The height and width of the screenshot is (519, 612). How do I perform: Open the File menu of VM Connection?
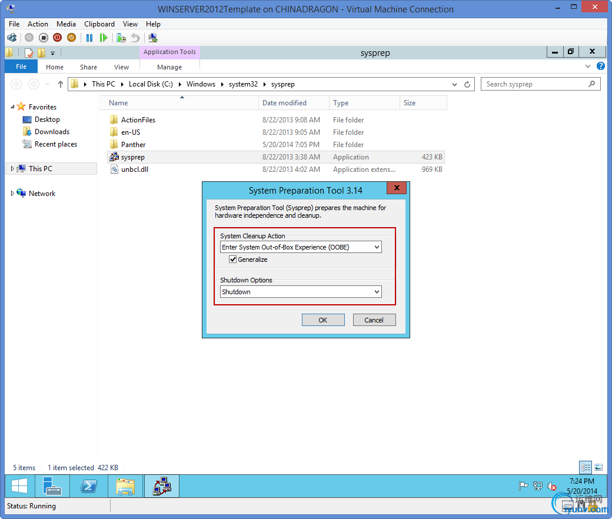[14, 24]
